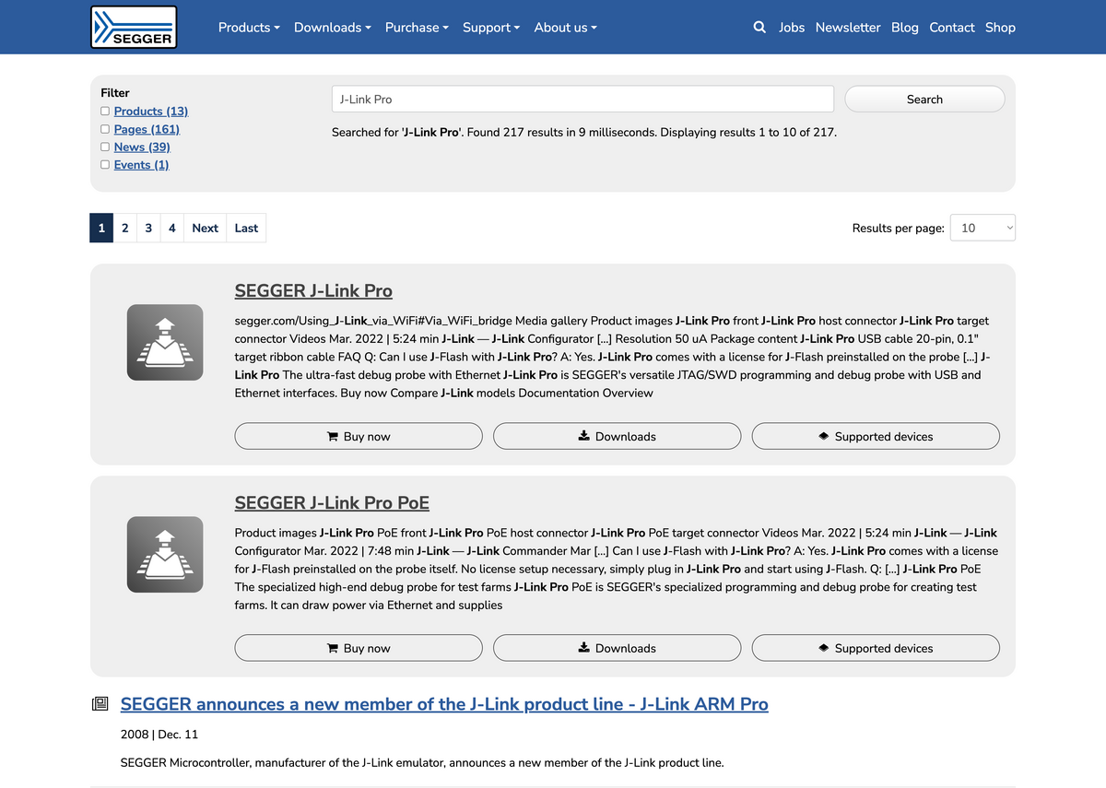Go to results page 2
1106x788 pixels.
click(125, 228)
